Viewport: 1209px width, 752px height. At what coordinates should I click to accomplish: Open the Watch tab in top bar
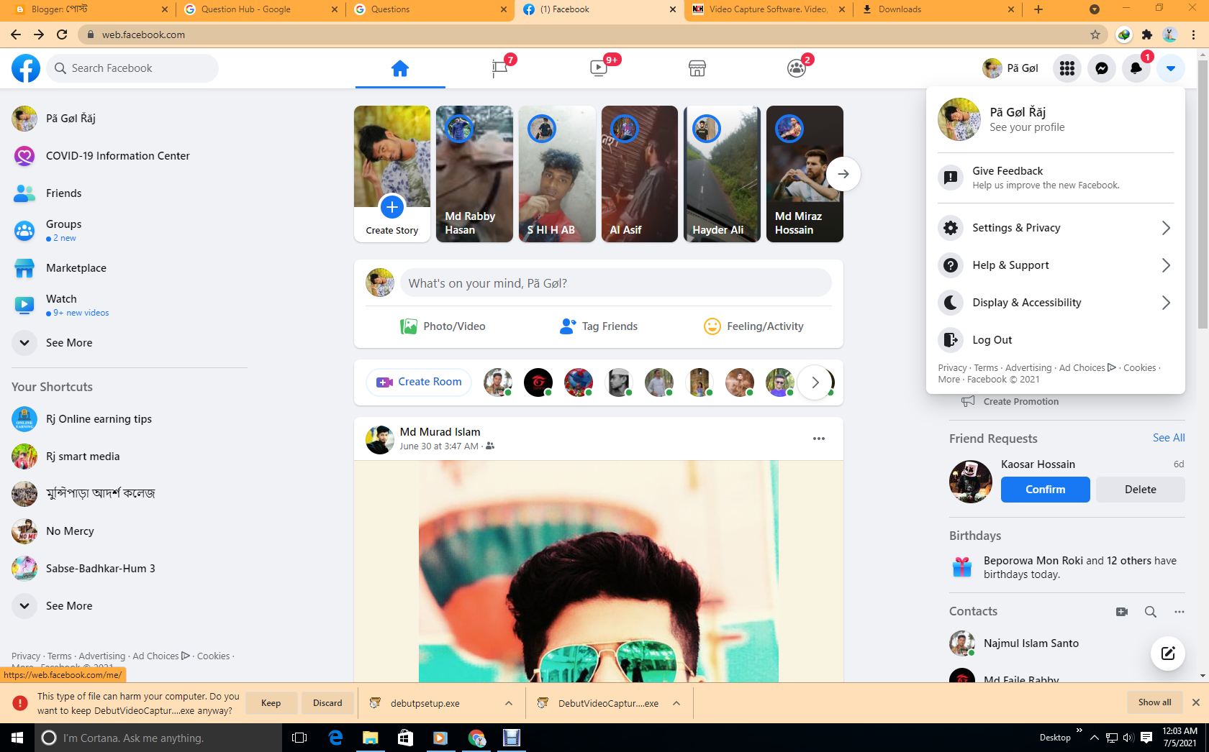(x=599, y=68)
